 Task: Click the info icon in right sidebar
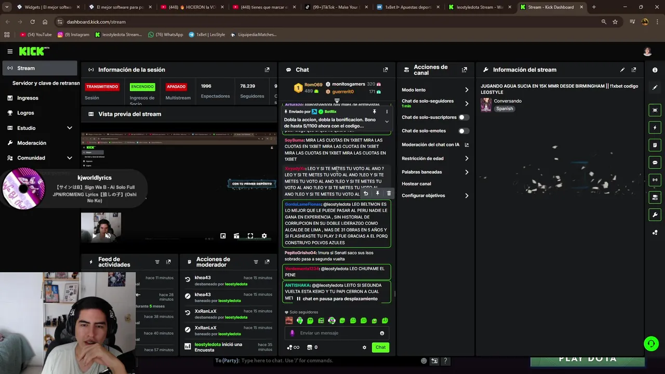pyautogui.click(x=655, y=70)
